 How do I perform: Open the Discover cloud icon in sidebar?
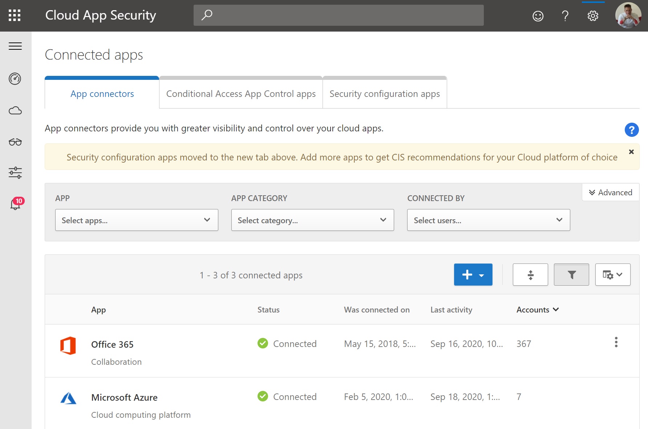click(15, 110)
